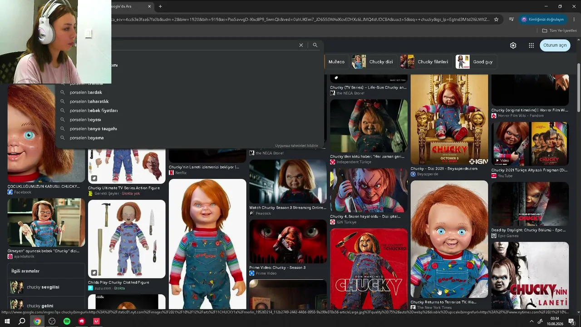
Task: Clear the search box with the X icon
Action: tap(301, 45)
